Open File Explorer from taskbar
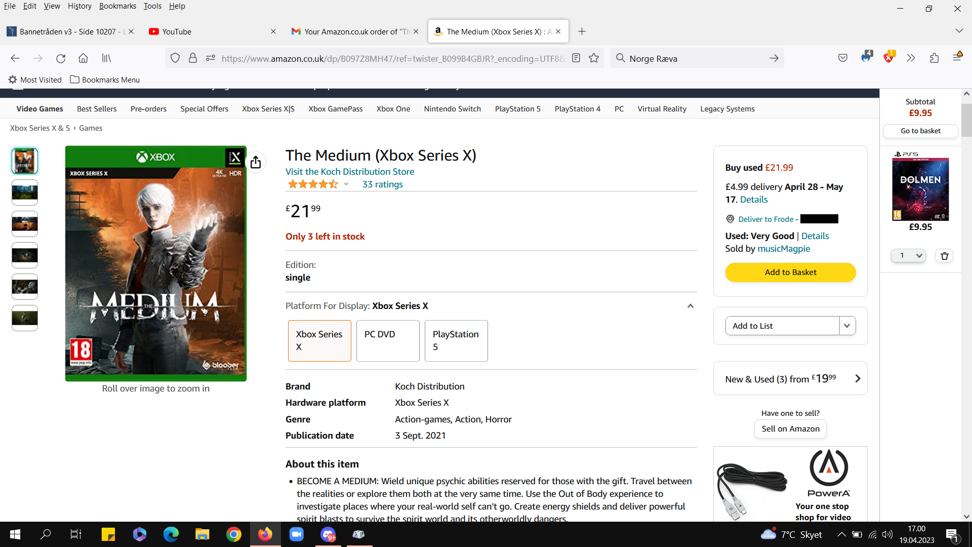The height and width of the screenshot is (547, 972). click(x=202, y=534)
